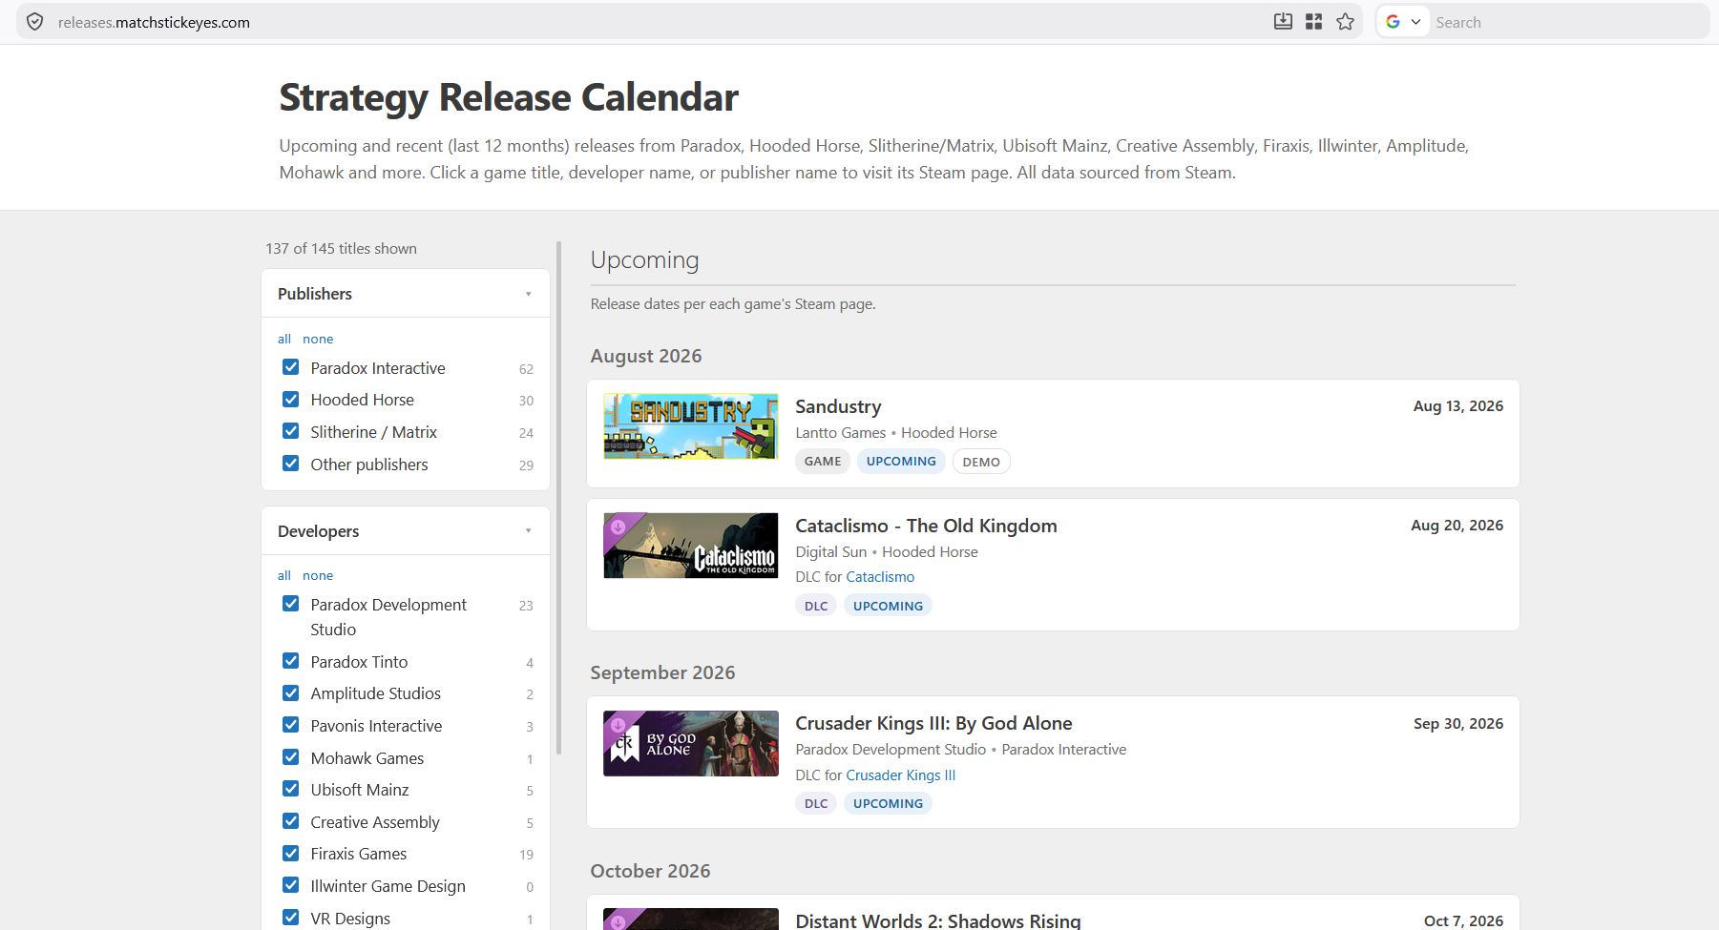The image size is (1719, 930).
Task: Select "all" under Developers
Action: 284,575
